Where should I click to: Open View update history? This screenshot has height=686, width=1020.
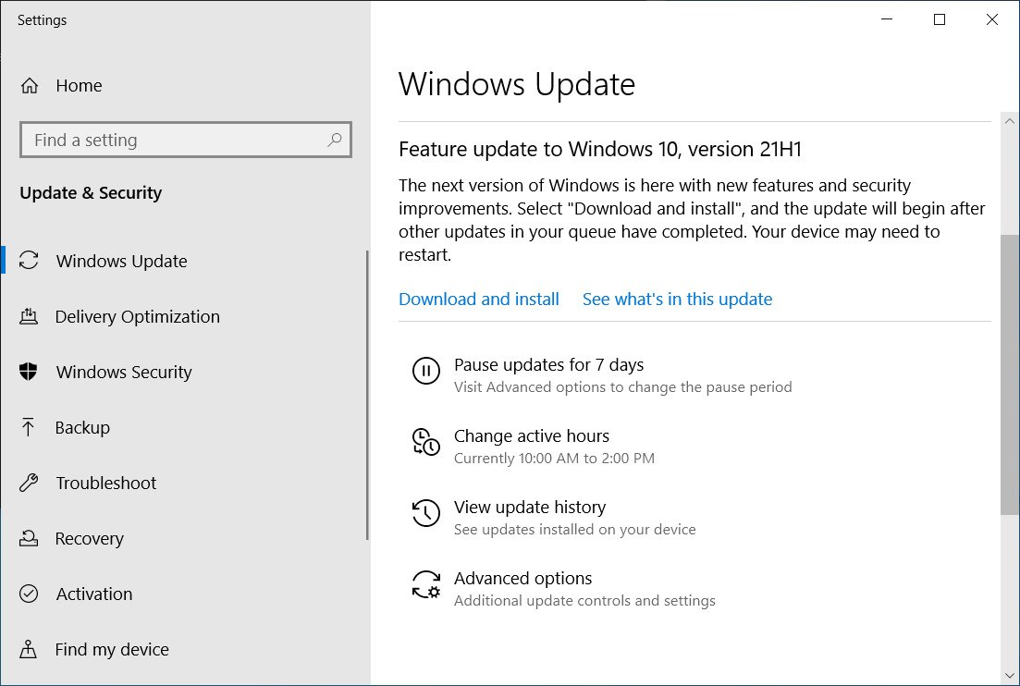pyautogui.click(x=529, y=507)
